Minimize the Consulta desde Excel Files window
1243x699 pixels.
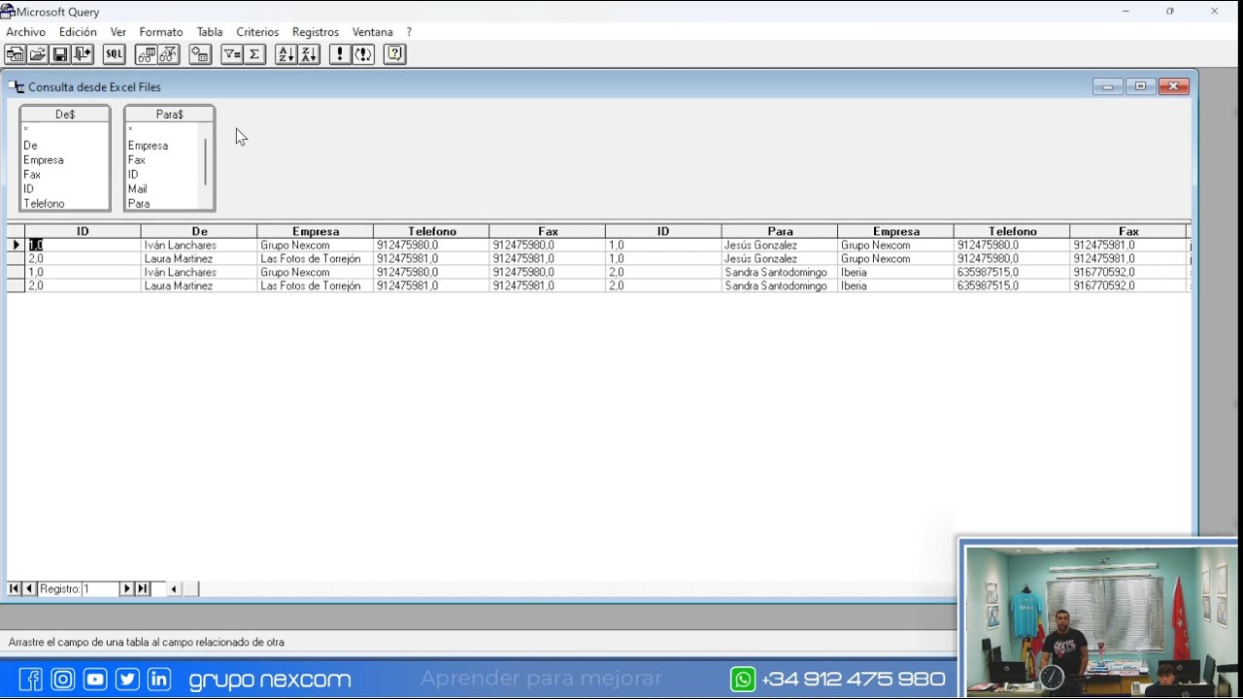click(1107, 86)
